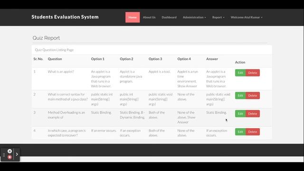The height and width of the screenshot is (171, 304).
Task: Delete the main method syntax question
Action: coord(253,95)
